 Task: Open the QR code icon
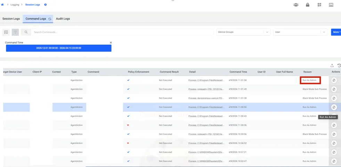coord(319,5)
